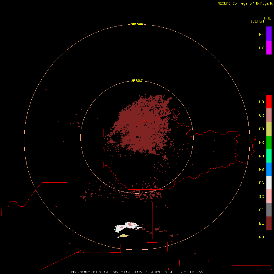Click the RA legend label

point(262,156)
